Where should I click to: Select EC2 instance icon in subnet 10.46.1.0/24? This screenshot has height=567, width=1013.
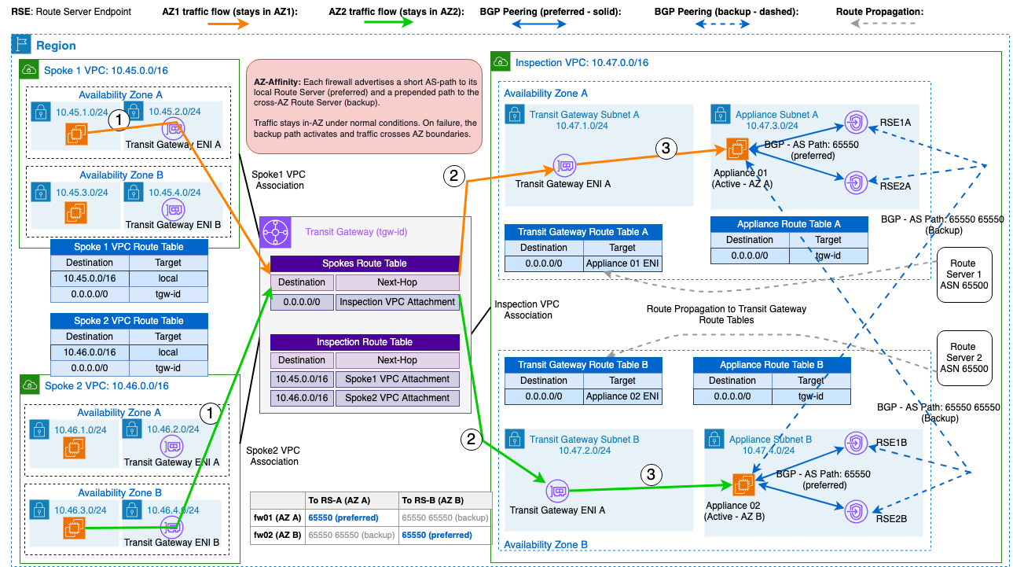tap(75, 447)
